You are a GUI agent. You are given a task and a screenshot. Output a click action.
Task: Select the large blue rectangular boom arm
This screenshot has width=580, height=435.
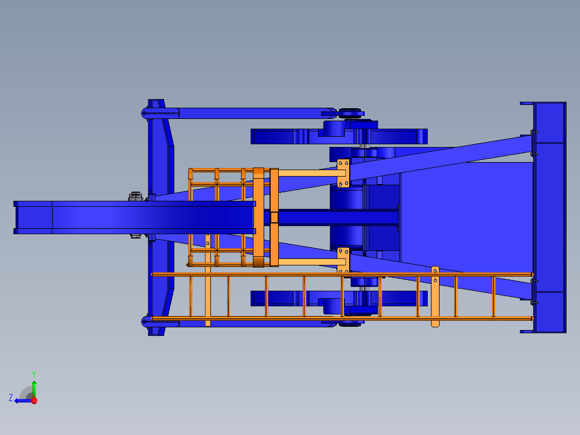[135, 217]
